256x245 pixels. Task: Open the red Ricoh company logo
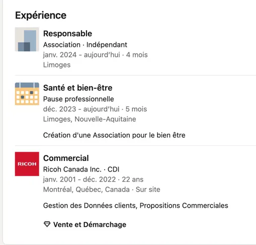pyautogui.click(x=27, y=164)
